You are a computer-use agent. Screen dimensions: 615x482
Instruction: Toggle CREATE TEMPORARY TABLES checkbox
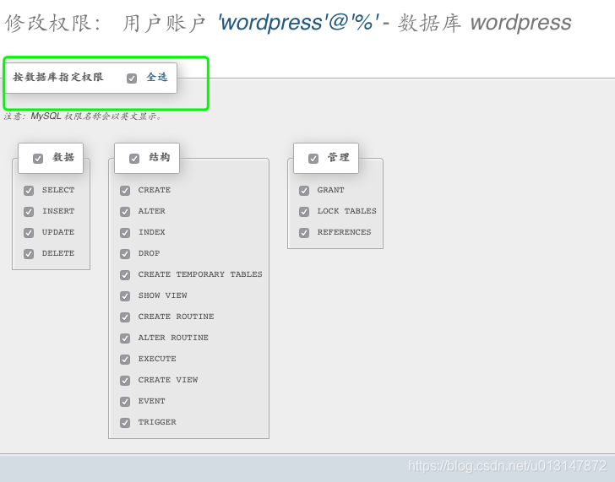[x=125, y=275]
